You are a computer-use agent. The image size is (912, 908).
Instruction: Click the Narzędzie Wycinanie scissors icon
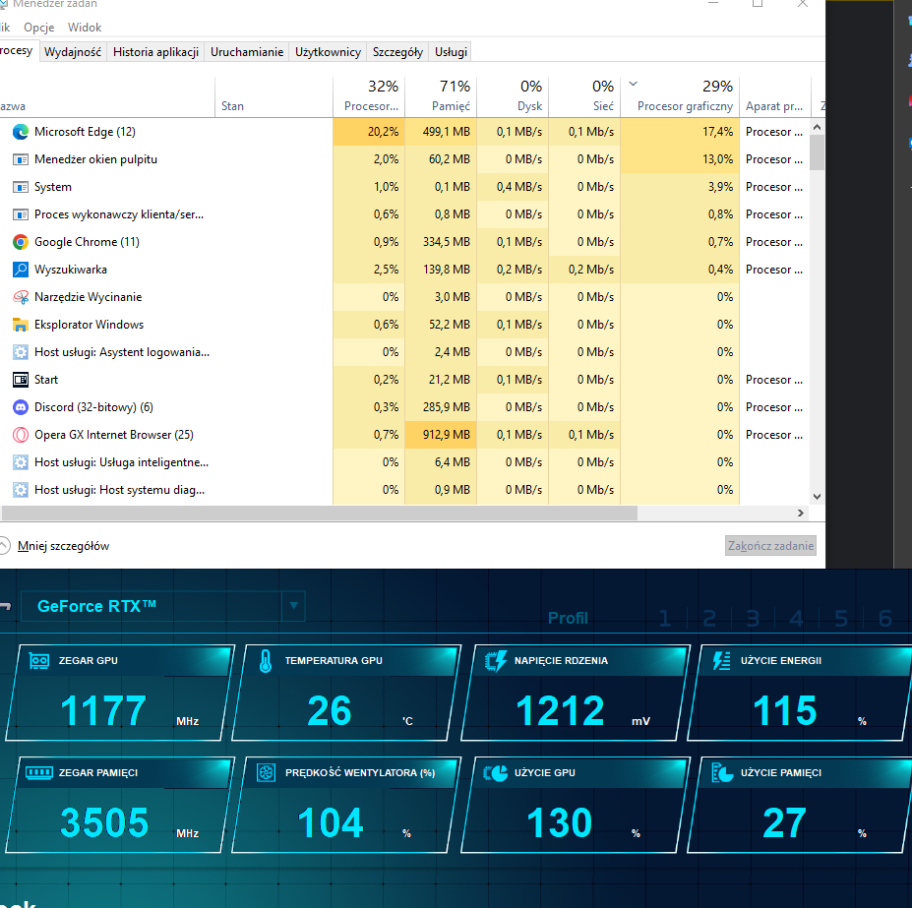pyautogui.click(x=21, y=297)
